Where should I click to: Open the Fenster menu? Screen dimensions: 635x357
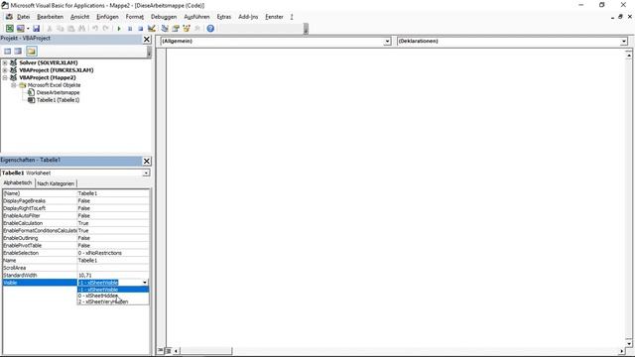(274, 17)
